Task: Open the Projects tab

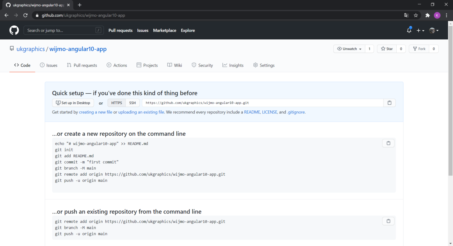Action: pyautogui.click(x=147, y=65)
